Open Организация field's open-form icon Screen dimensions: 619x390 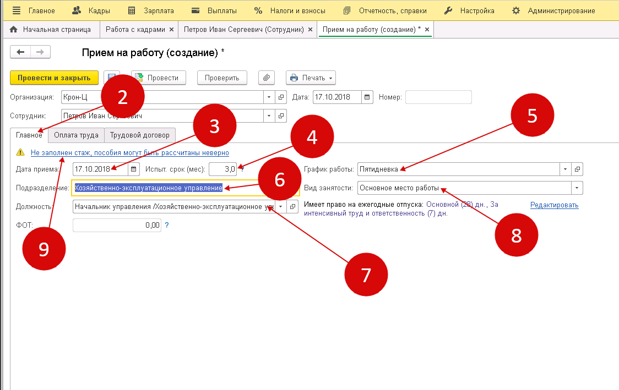point(281,97)
